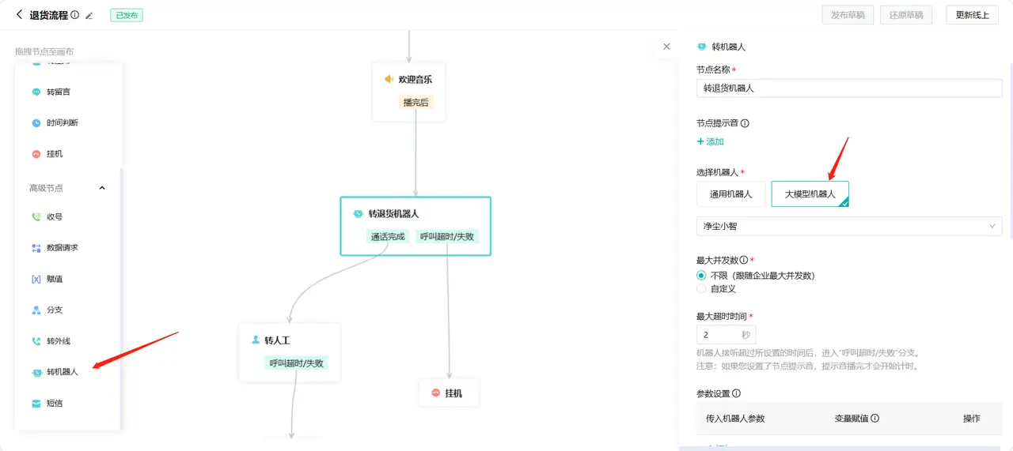Click the 添加 prompt tone link
The width and height of the screenshot is (1013, 451).
[x=710, y=141]
